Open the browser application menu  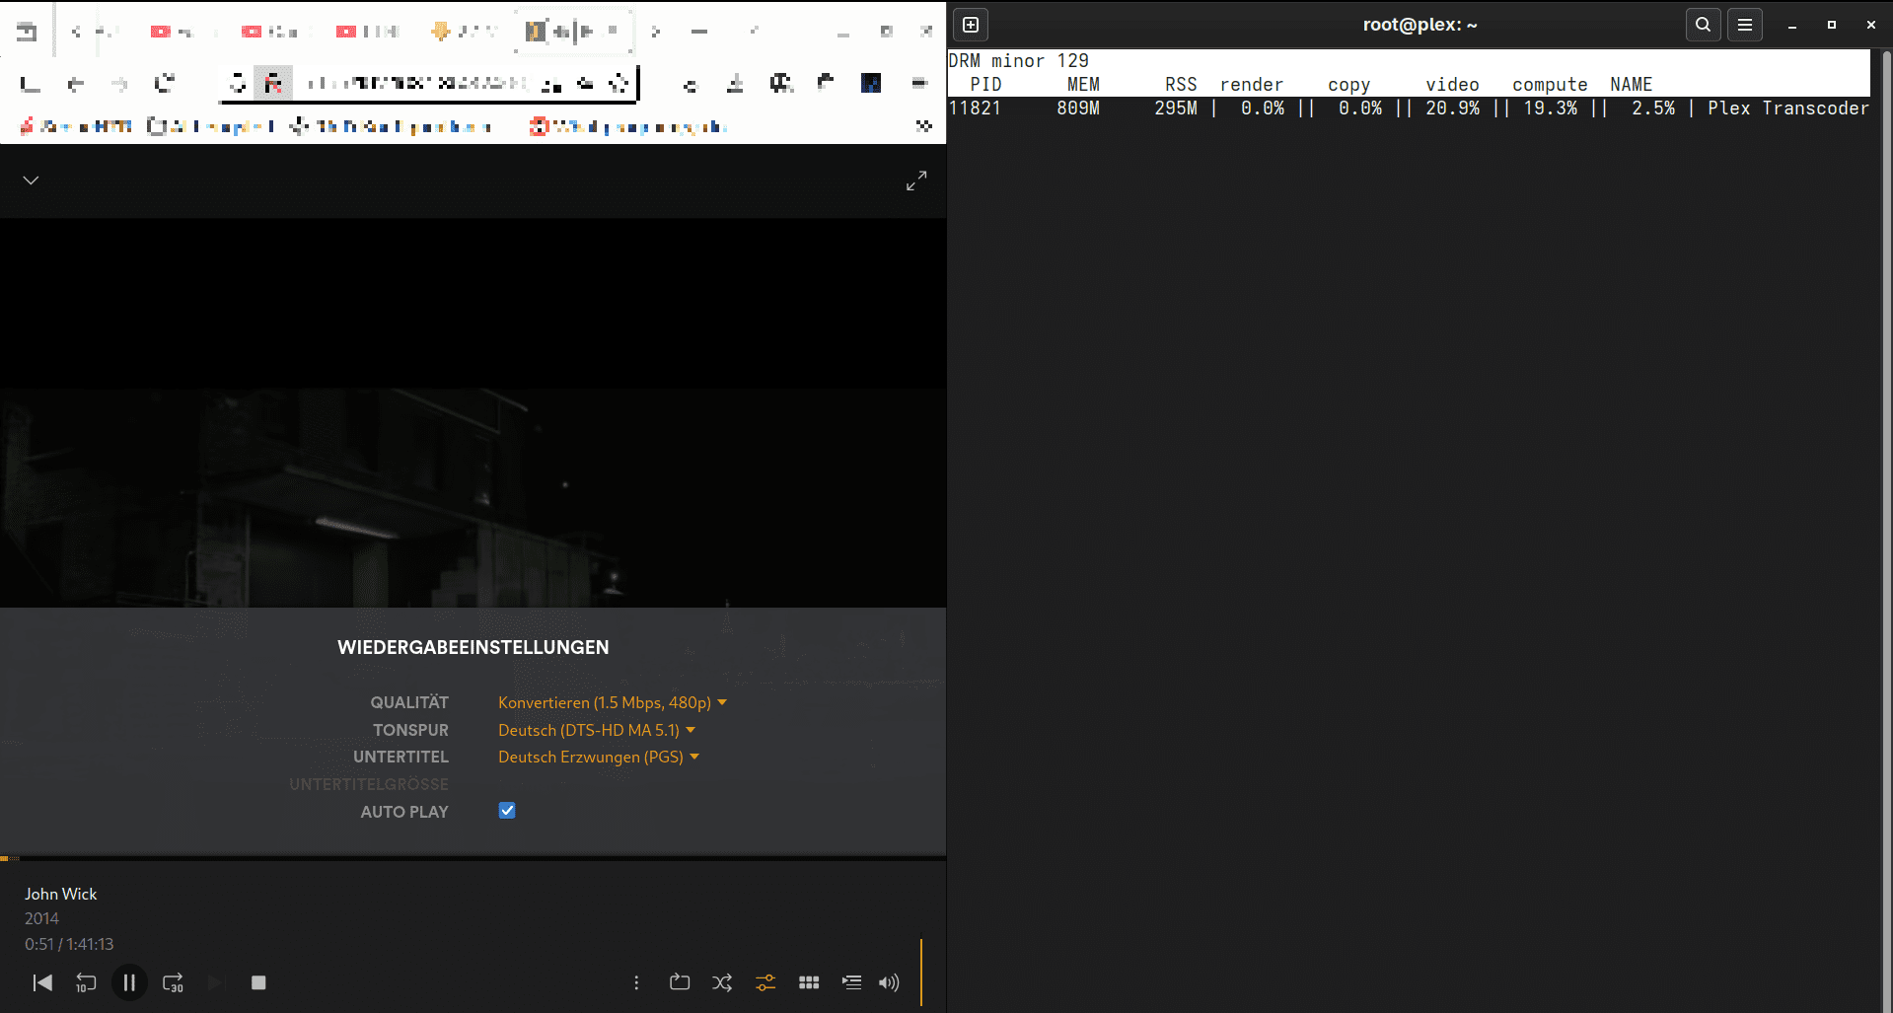(919, 84)
